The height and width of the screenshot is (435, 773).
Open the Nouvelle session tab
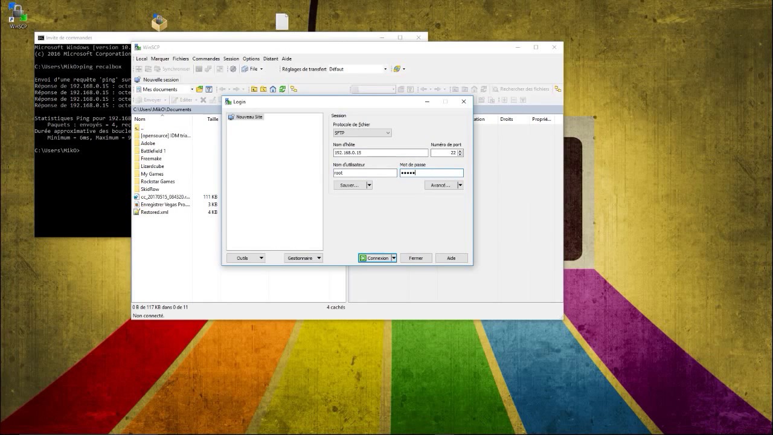point(157,80)
